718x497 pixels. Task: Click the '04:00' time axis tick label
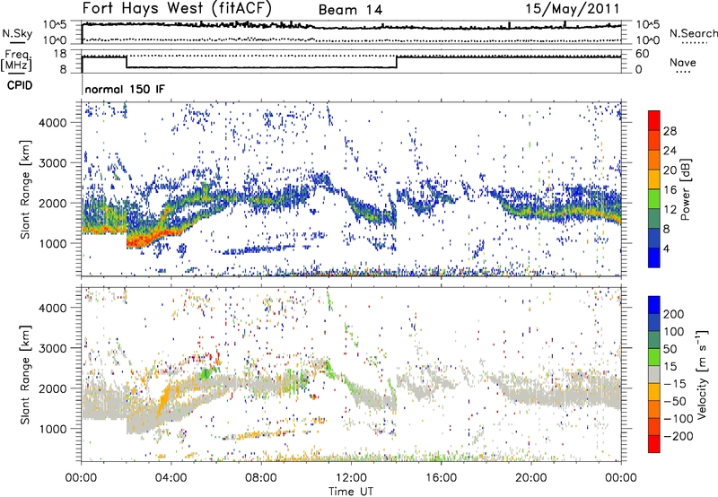click(x=171, y=478)
